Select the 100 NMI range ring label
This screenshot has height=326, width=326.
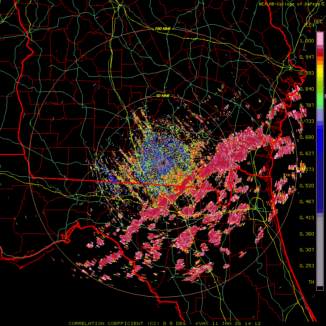(163, 29)
